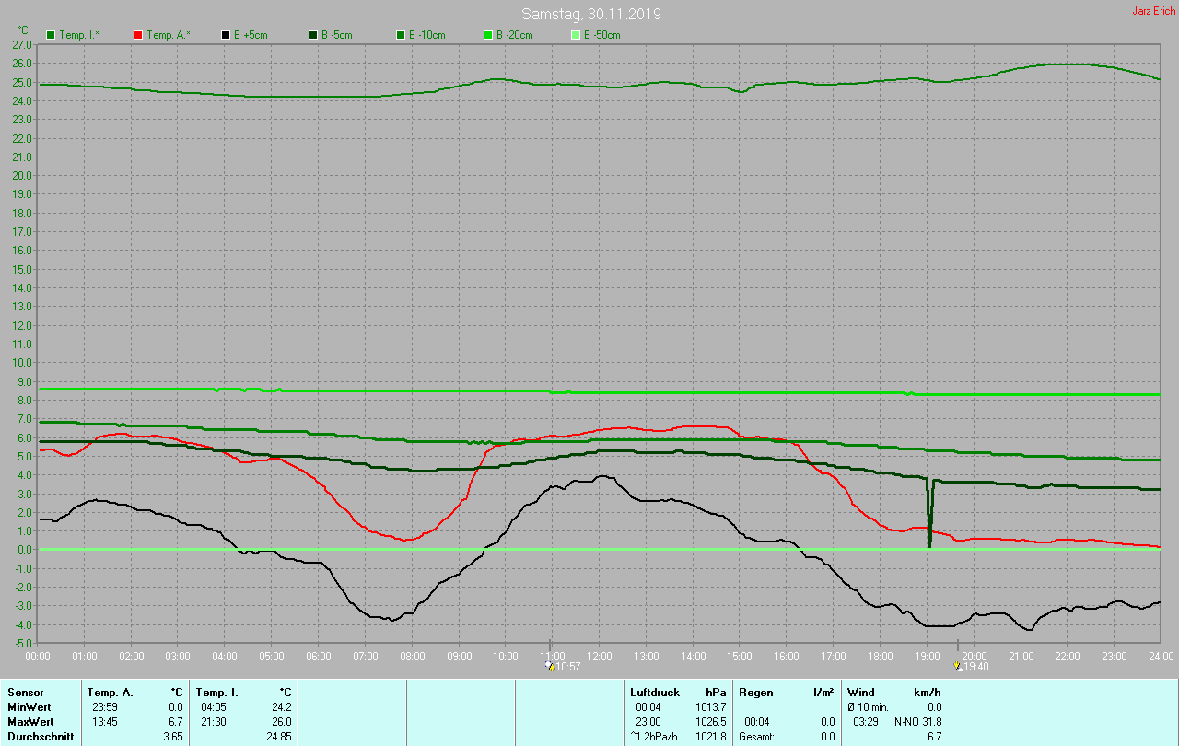Click the 'Temp. I.' column header
Image resolution: width=1179 pixels, height=746 pixels.
[216, 692]
